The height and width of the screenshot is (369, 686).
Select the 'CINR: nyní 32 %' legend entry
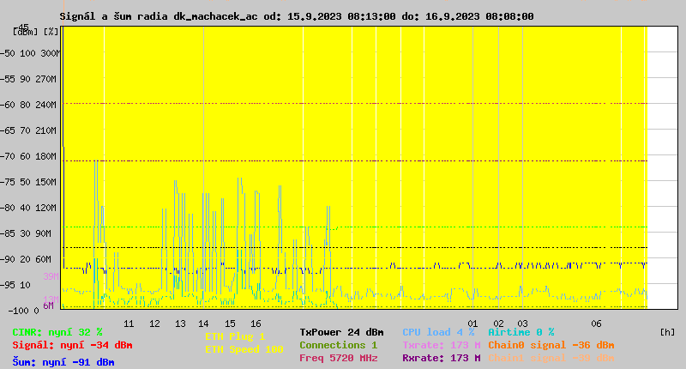coord(57,332)
